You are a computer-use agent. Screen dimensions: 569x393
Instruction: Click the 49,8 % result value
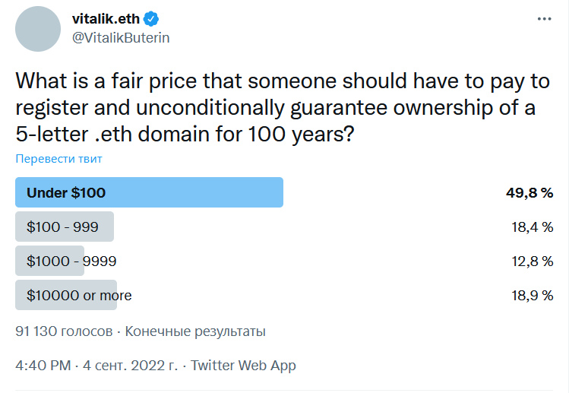click(x=529, y=193)
